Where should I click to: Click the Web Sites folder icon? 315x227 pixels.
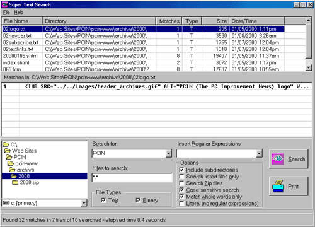pos(8,151)
